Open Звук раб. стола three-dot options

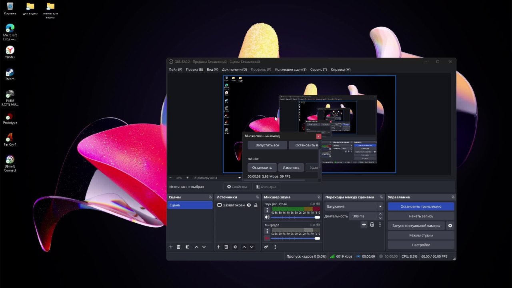pyautogui.click(x=267, y=210)
